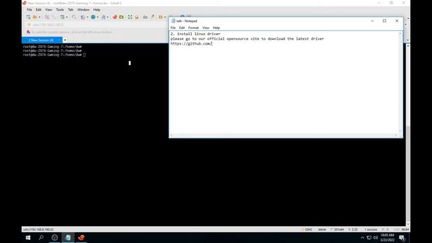Select the New Session (4) tab
The height and width of the screenshot is (243, 432).
pos(41,40)
